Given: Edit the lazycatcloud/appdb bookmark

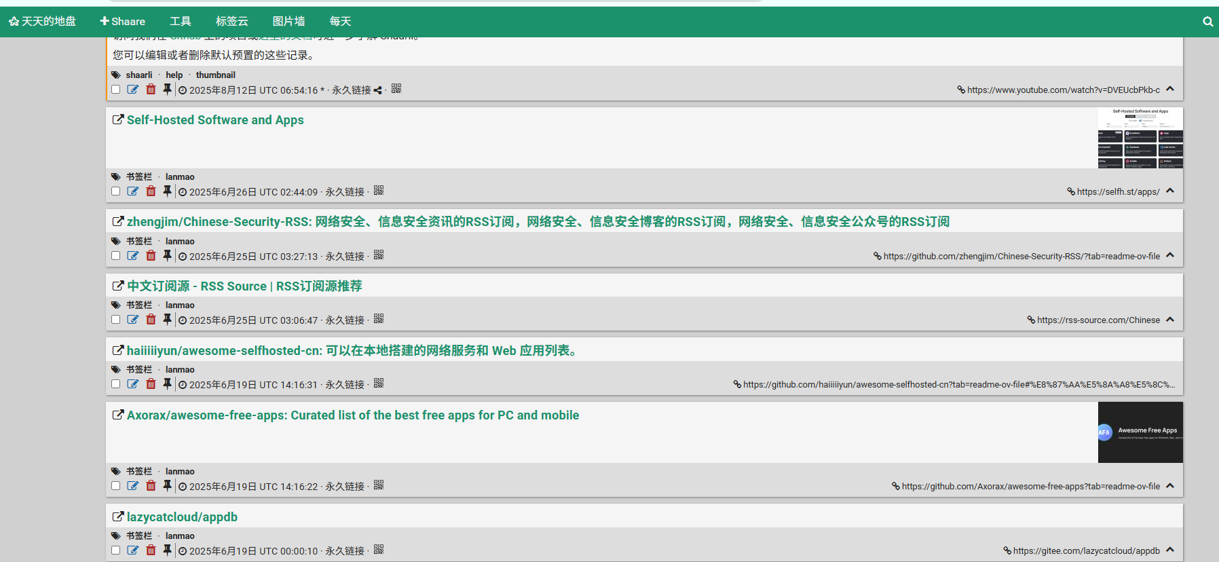Looking at the screenshot, I should coord(133,550).
